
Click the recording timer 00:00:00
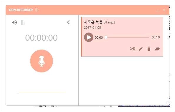click(42, 38)
